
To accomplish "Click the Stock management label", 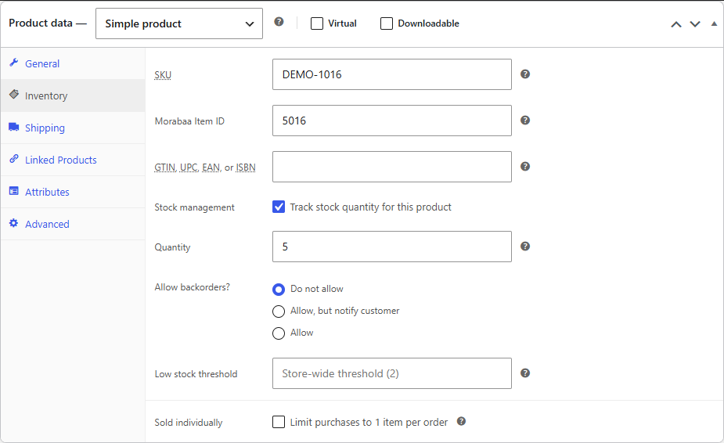I will [x=194, y=207].
